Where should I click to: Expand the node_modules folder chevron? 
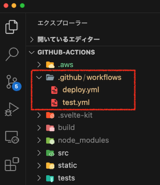point(39,140)
